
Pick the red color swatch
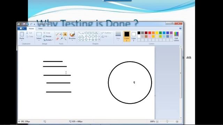(x=150, y=33)
